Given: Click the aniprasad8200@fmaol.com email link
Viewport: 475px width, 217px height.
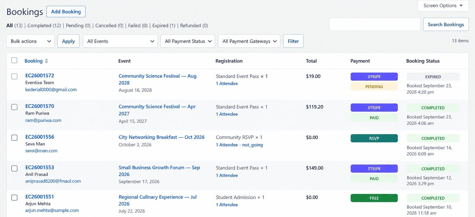Looking at the screenshot, I should tap(53, 181).
